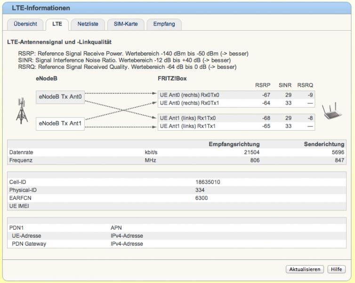Open Hilfe help button
The width and height of the screenshot is (355, 283).
tap(337, 269)
